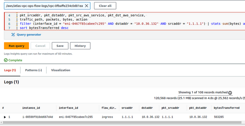Open the Query generator link
The height and width of the screenshot is (126, 245).
tap(29, 35)
